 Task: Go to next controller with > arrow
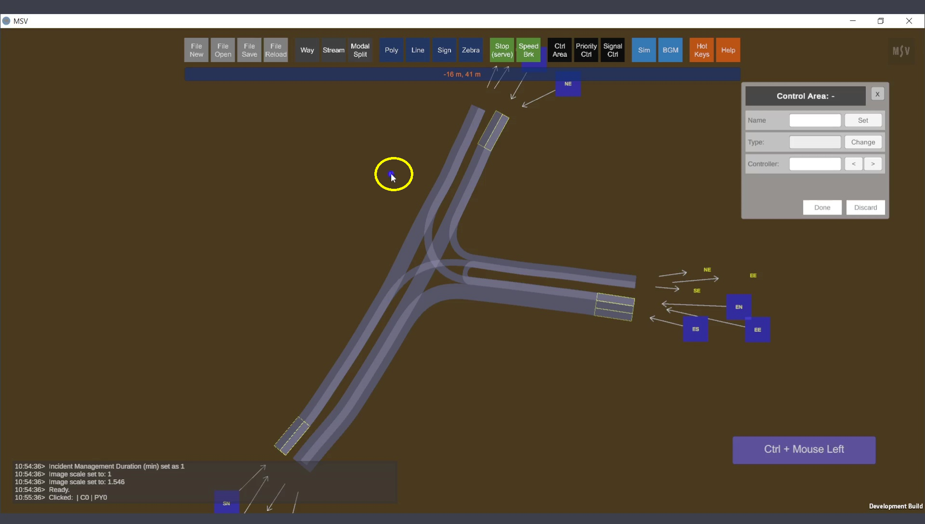pos(872,164)
